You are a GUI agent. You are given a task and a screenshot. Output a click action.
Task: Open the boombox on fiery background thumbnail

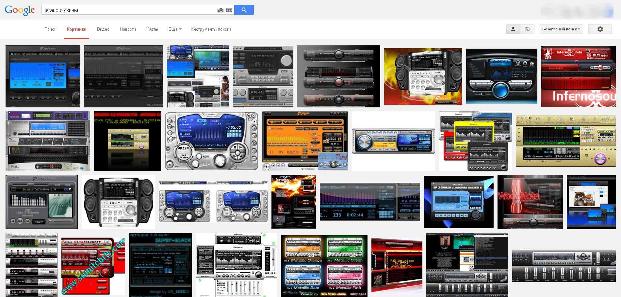point(423,76)
